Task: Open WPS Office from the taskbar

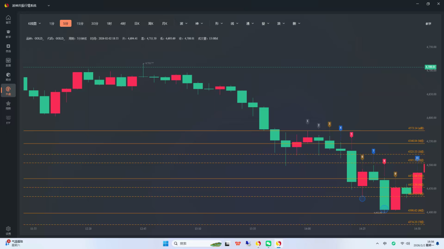Action: click(238, 244)
